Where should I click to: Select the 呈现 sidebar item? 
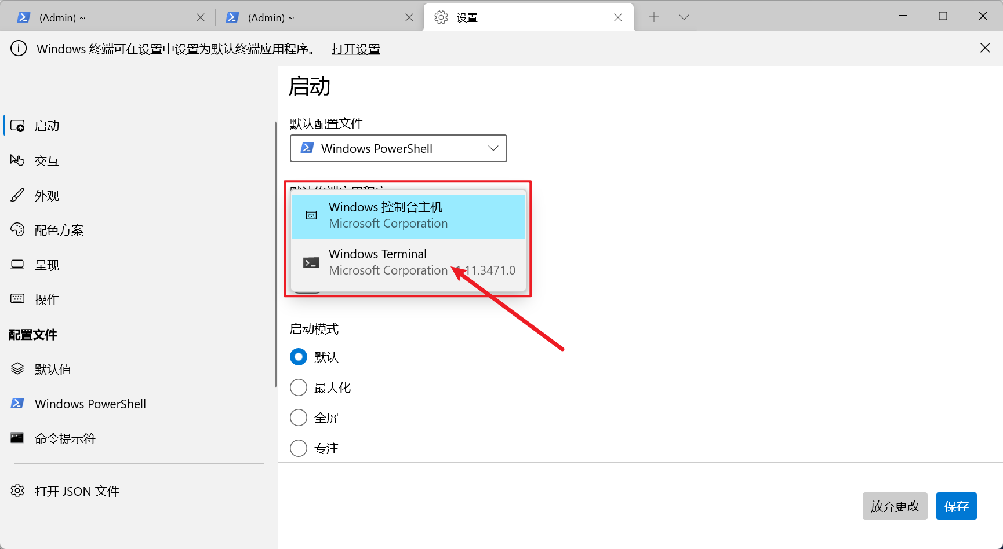46,265
